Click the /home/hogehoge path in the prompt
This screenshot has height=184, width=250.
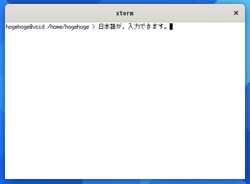[68, 27]
